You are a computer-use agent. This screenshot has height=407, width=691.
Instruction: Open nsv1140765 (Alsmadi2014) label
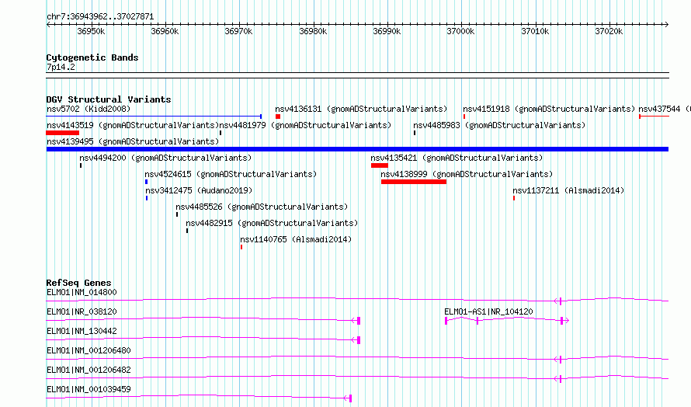click(x=296, y=239)
